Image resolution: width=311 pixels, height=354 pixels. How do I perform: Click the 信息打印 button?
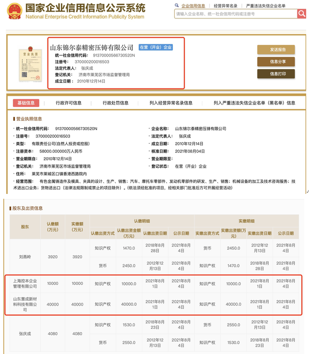click(x=276, y=74)
